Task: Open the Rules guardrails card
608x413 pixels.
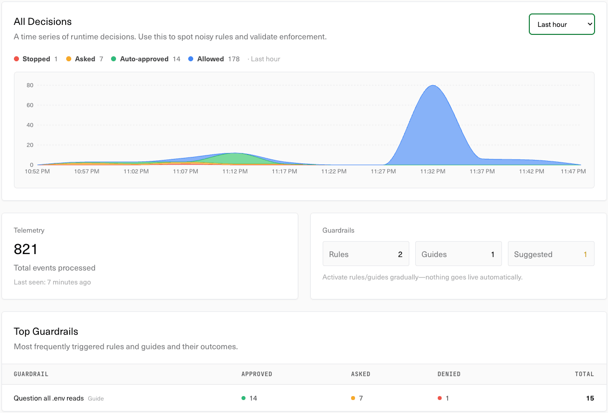Action: coord(365,254)
